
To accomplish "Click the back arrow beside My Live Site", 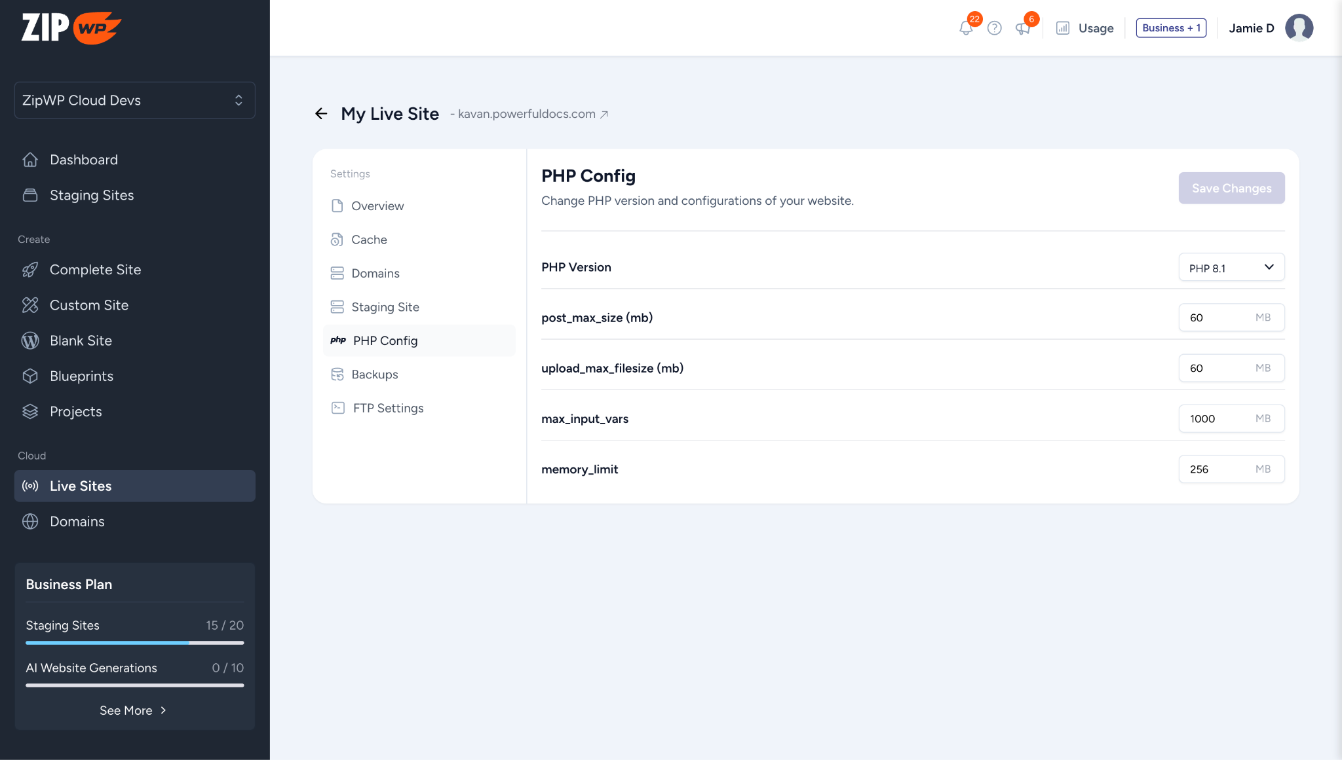I will 321,114.
